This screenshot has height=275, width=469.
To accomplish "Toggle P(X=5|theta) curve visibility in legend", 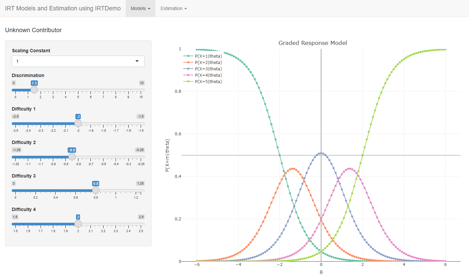I will [x=203, y=82].
